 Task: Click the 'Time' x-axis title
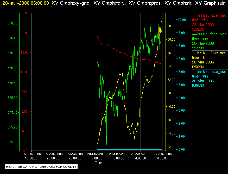98,163
